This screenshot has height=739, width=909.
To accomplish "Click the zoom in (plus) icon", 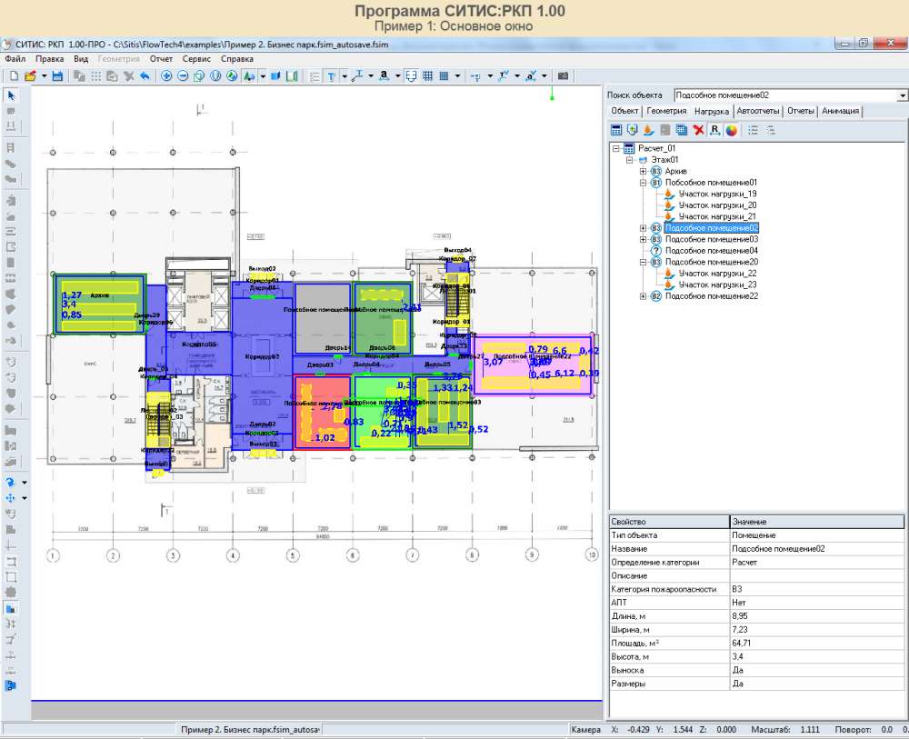I will pyautogui.click(x=166, y=76).
